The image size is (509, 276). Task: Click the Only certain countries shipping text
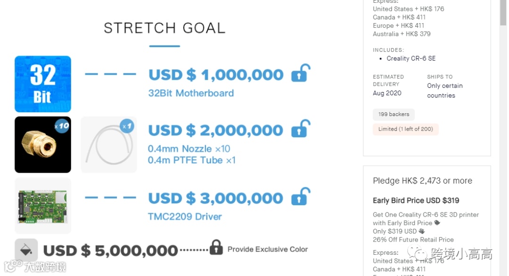point(444,91)
